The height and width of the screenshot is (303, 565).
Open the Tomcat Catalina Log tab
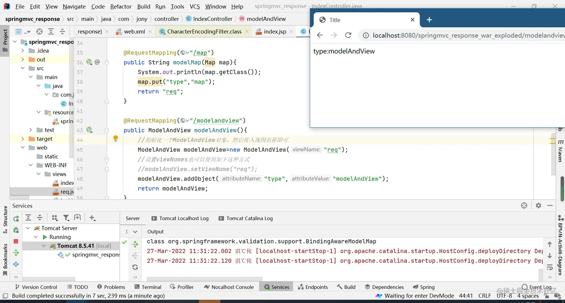249,218
